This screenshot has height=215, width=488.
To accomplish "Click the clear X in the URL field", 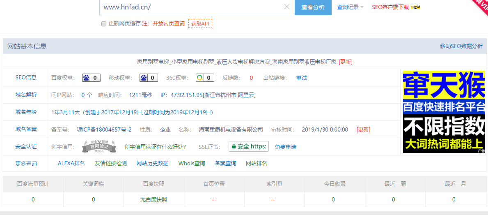I will [x=287, y=7].
